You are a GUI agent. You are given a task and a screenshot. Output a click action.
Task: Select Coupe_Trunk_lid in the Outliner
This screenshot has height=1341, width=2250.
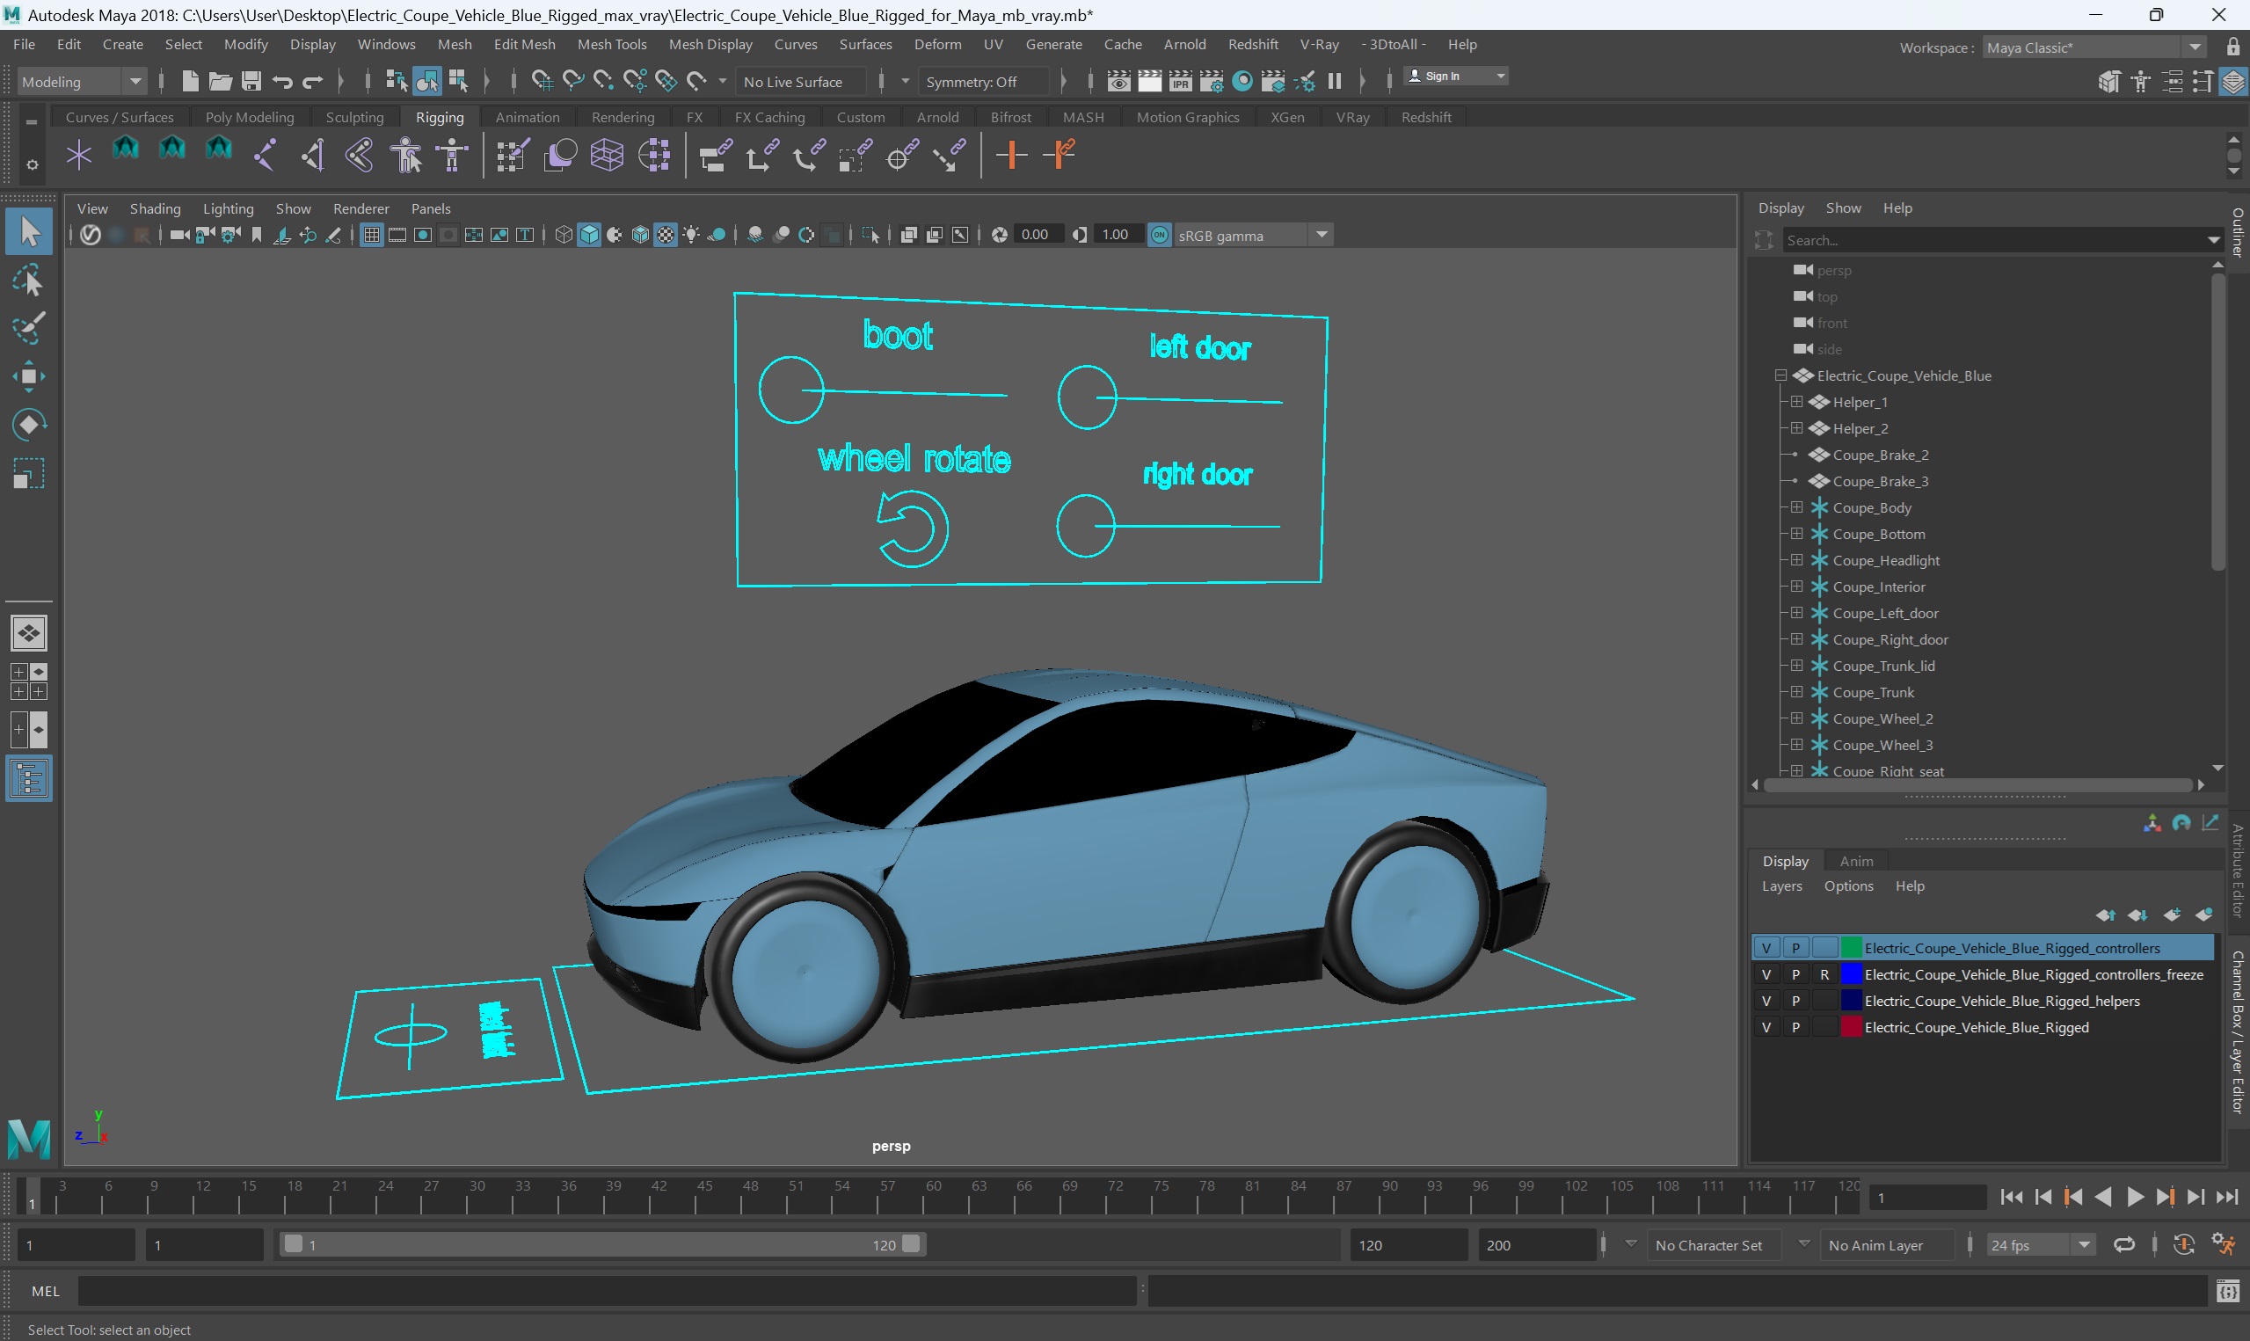[x=1883, y=666]
